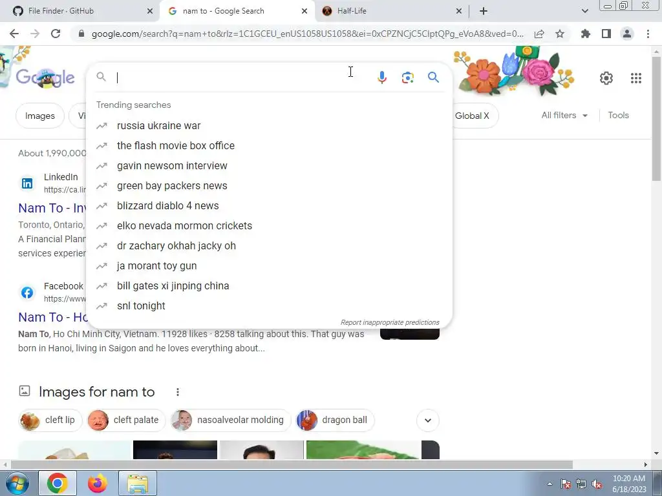Viewport: 662px width, 496px height.
Task: Launch Firefox from the taskbar
Action: (x=98, y=483)
